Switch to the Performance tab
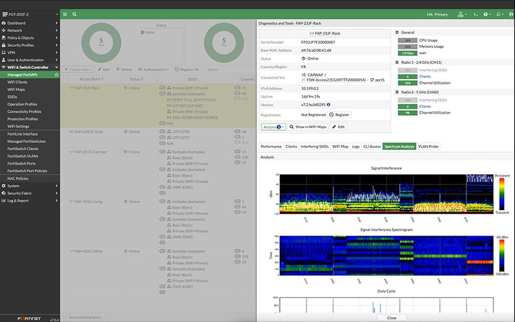The image size is (515, 322). [271, 147]
